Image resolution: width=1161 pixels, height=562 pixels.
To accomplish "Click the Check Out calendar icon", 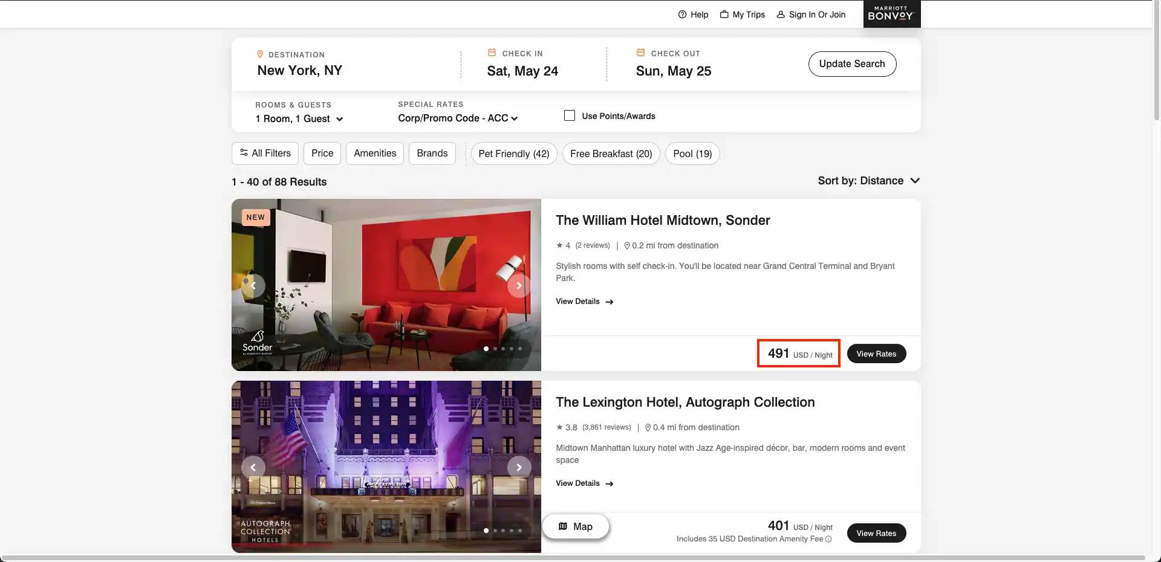I will coord(640,53).
